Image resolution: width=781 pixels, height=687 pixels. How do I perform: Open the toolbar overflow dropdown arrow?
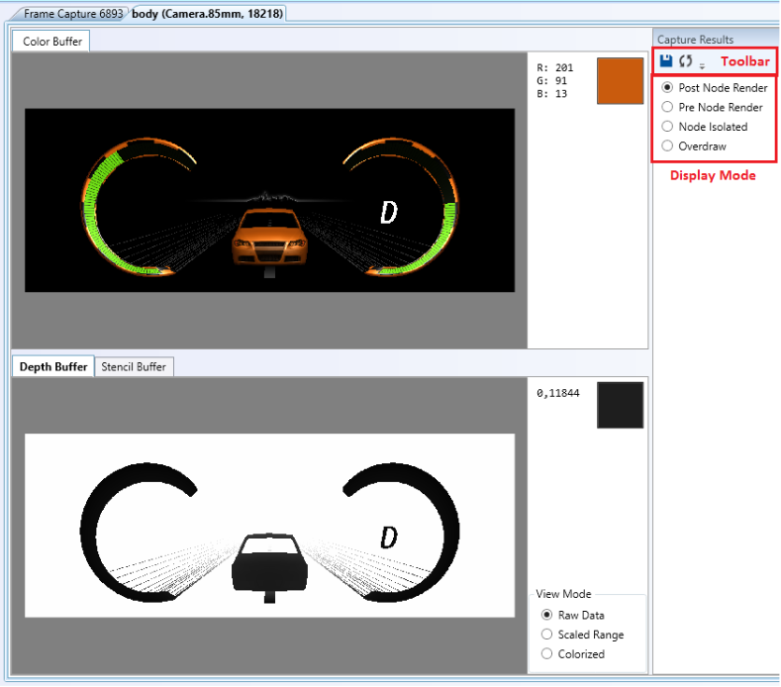pos(702,65)
